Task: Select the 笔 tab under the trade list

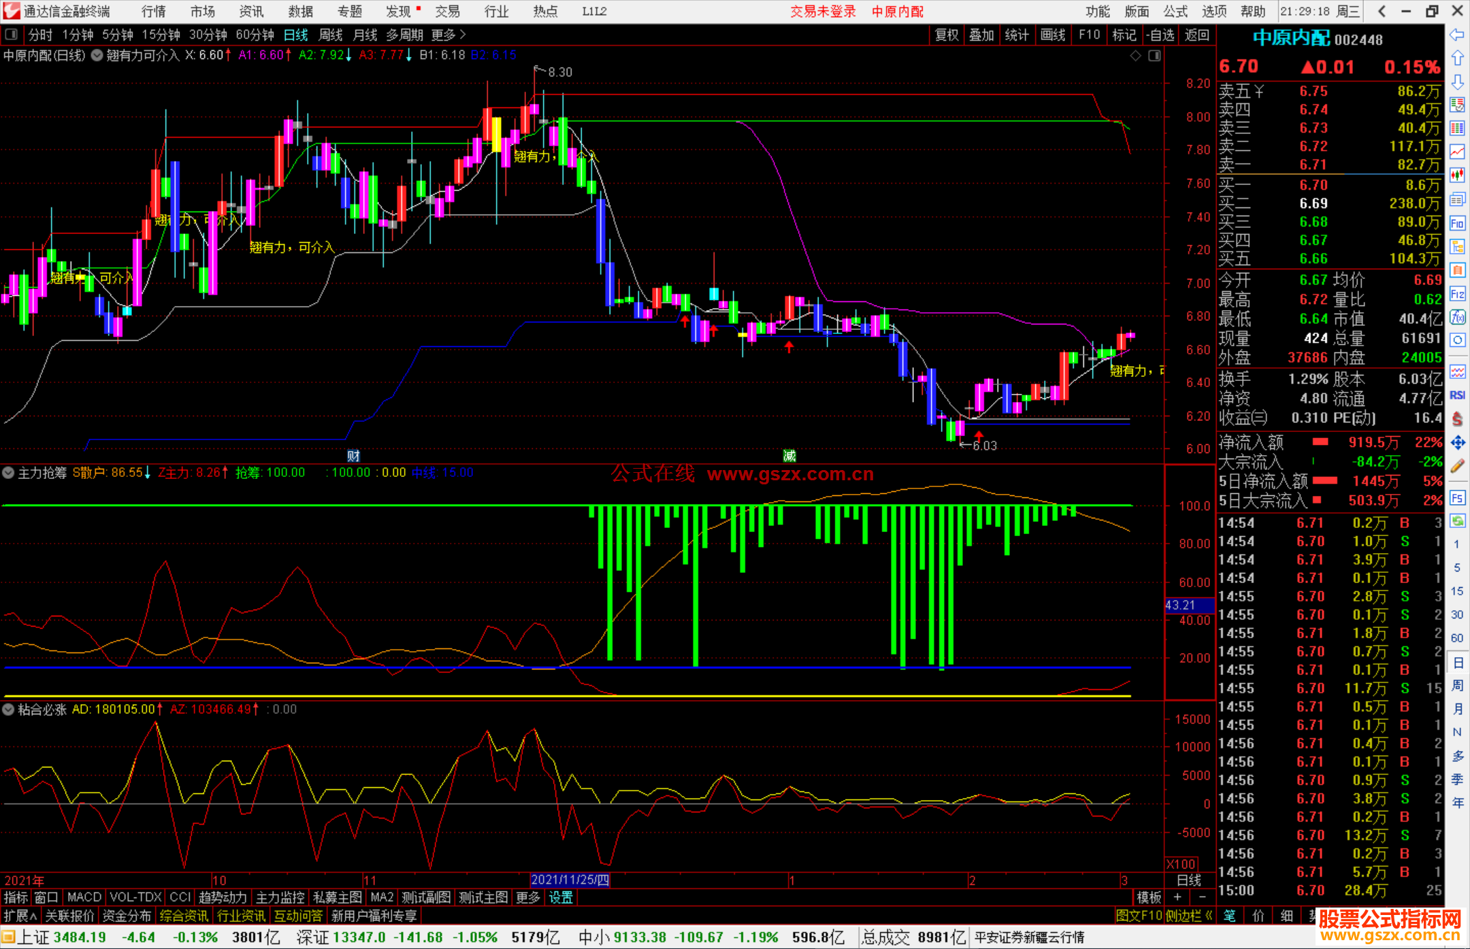Action: pos(1230,916)
